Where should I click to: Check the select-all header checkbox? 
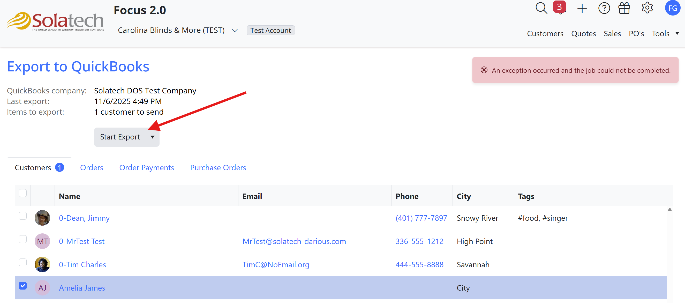click(x=23, y=193)
